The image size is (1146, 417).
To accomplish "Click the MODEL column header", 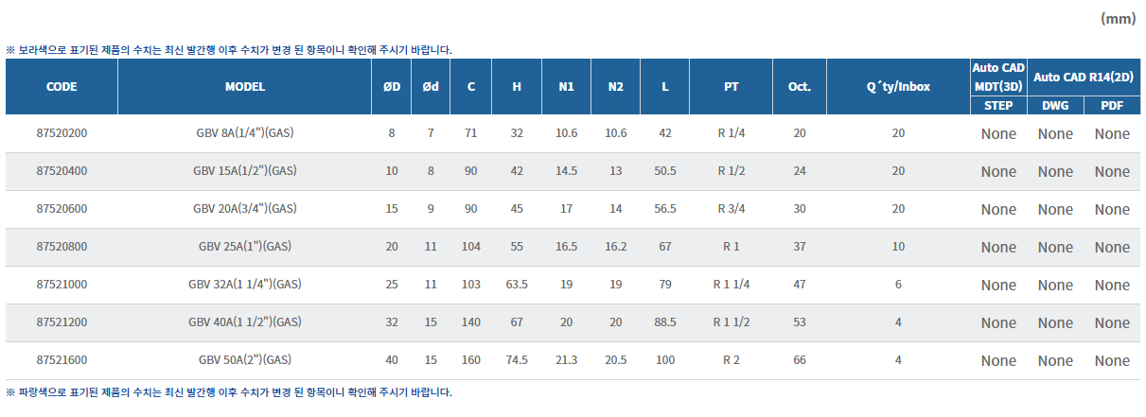I will coord(245,86).
